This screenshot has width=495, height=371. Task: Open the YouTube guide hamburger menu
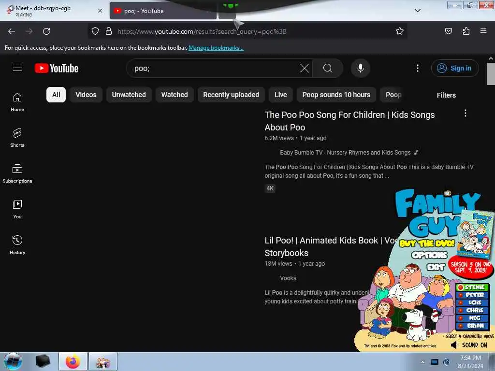pos(17,68)
